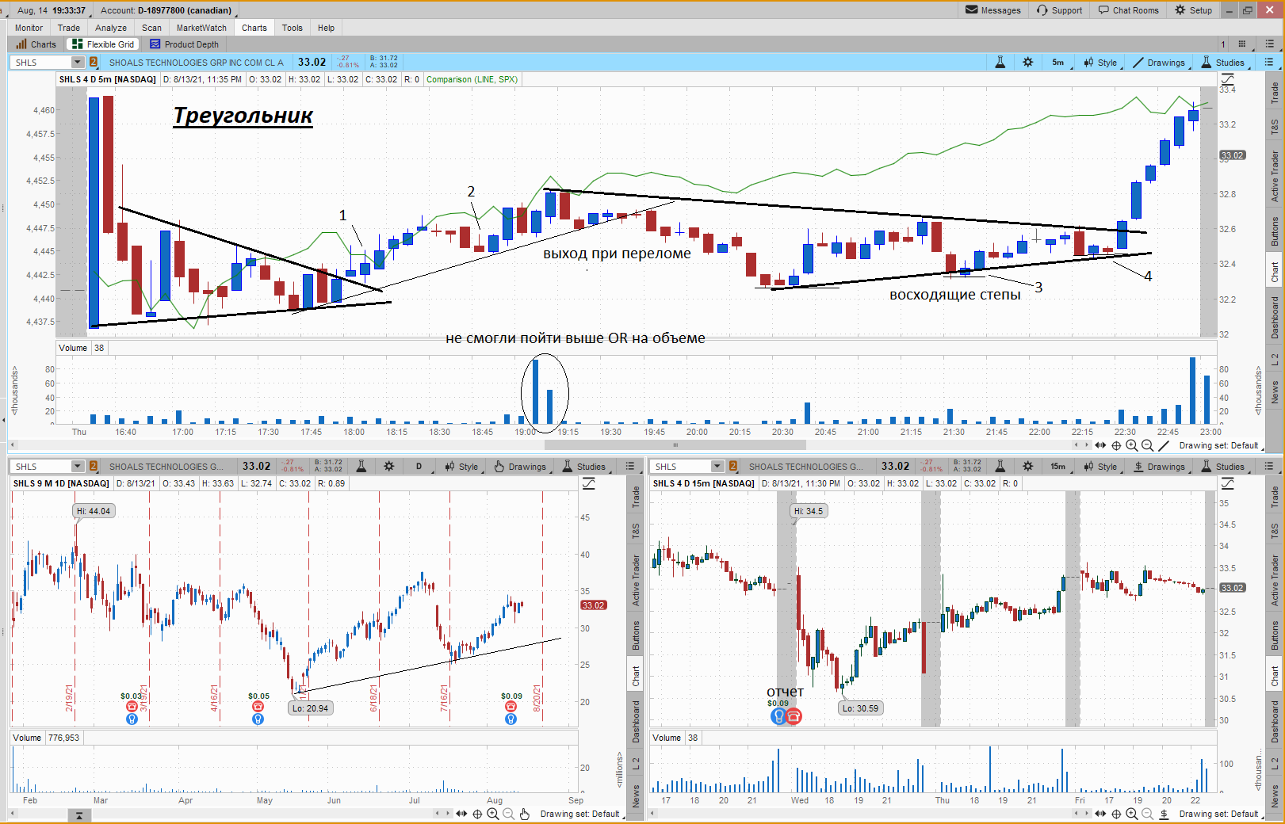This screenshot has height=824, width=1285.
Task: Click the earnings phone icon near $0.09 on daily chart
Action: [511, 706]
